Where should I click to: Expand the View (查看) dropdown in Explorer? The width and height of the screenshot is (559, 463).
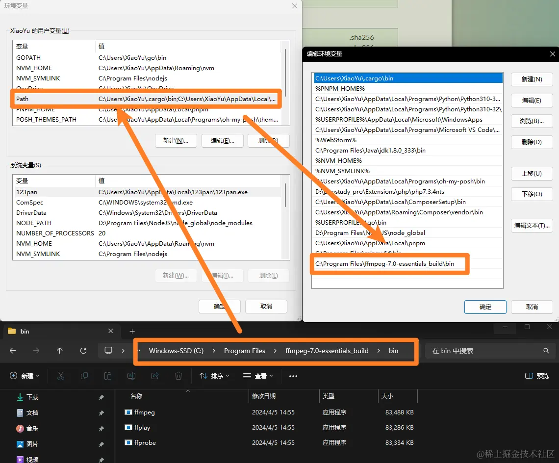(x=258, y=376)
